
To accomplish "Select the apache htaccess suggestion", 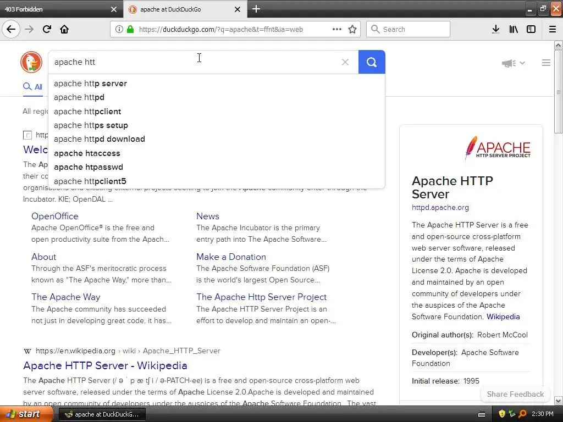I will pyautogui.click(x=217, y=153).
